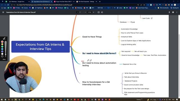The width and height of the screenshot is (180, 101).
Task: Open the TTA bookmark
Action: coord(10,8)
